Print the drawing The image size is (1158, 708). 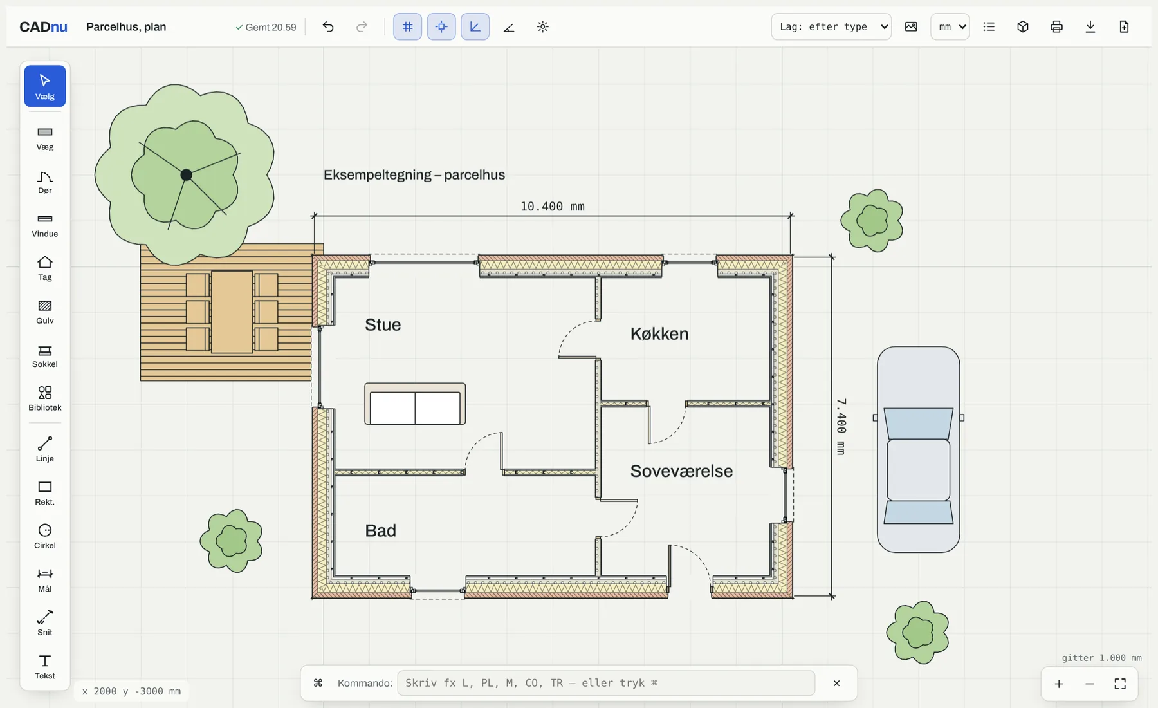(1056, 26)
